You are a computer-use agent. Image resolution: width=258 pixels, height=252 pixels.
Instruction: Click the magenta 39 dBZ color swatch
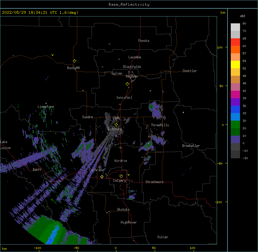point(235,94)
